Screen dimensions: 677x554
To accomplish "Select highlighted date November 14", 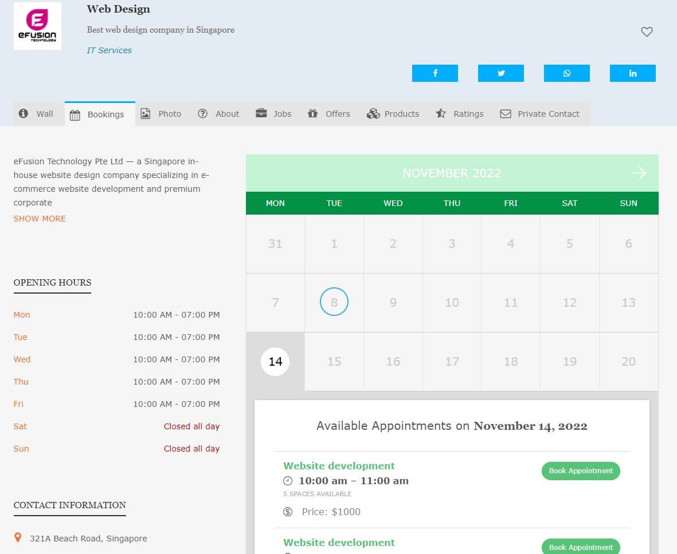I will point(275,361).
